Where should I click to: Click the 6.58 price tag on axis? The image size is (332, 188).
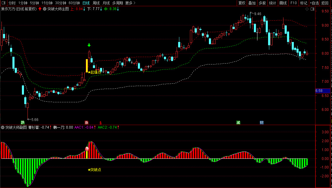(323, 91)
